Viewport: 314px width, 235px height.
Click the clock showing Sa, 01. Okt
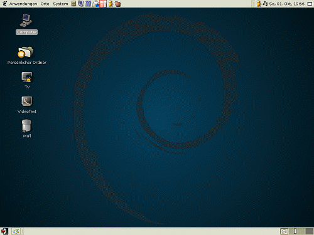(x=287, y=4)
